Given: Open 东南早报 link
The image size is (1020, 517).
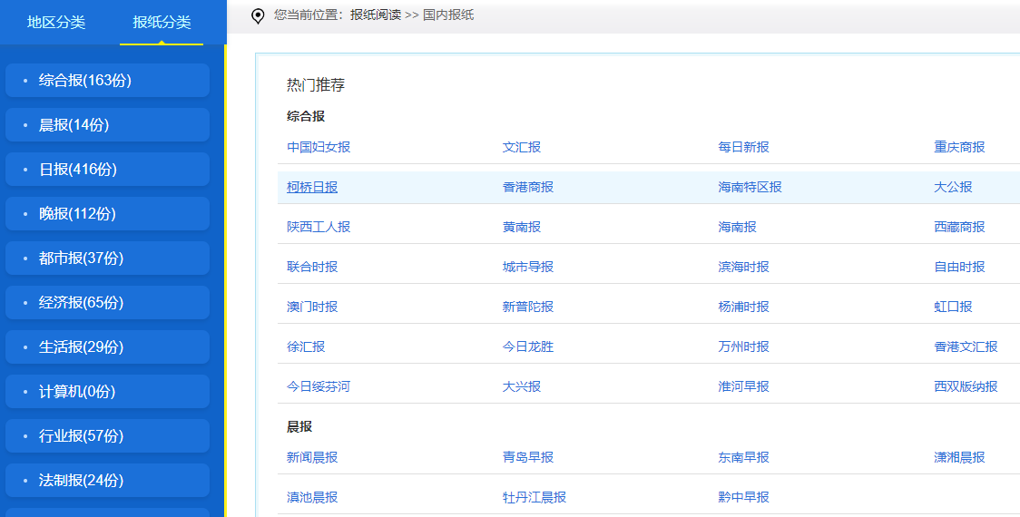Looking at the screenshot, I should [743, 457].
